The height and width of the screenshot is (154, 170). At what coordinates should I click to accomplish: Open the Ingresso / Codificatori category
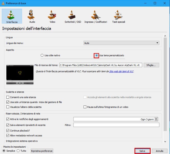click(x=95, y=16)
